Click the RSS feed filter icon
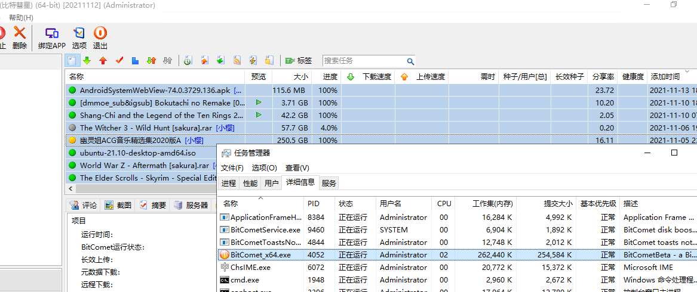The width and height of the screenshot is (697, 292). click(237, 60)
